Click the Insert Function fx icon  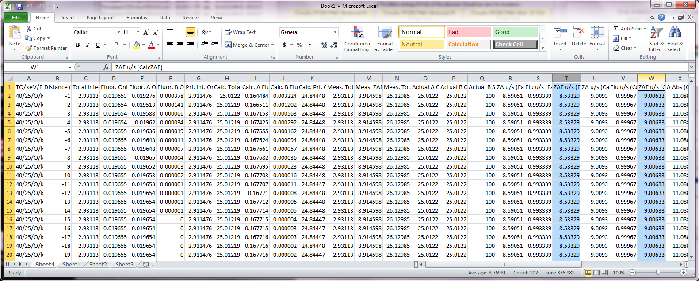(106, 67)
